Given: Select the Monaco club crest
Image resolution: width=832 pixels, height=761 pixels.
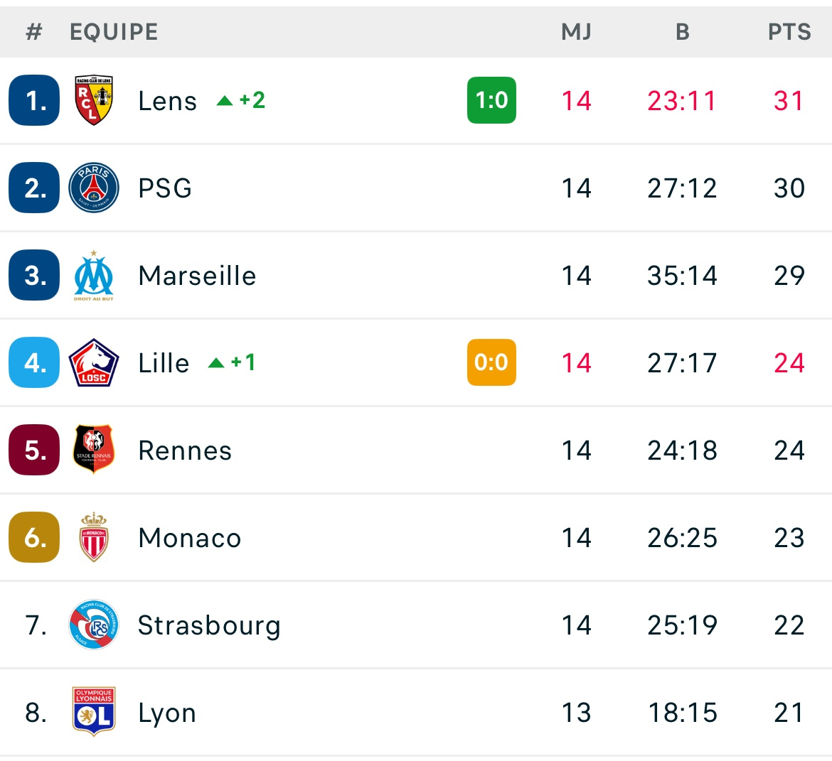Looking at the screenshot, I should coord(93,538).
